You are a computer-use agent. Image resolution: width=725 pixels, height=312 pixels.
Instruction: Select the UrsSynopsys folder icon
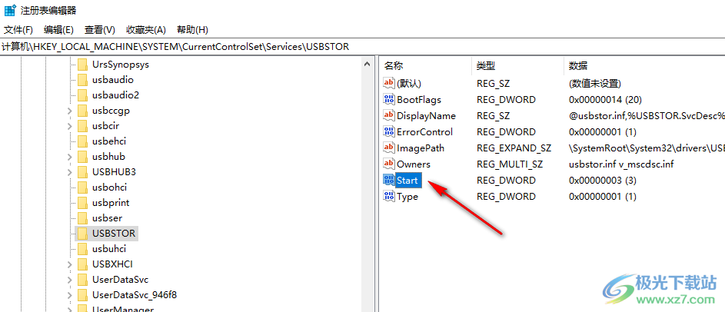tap(82, 65)
